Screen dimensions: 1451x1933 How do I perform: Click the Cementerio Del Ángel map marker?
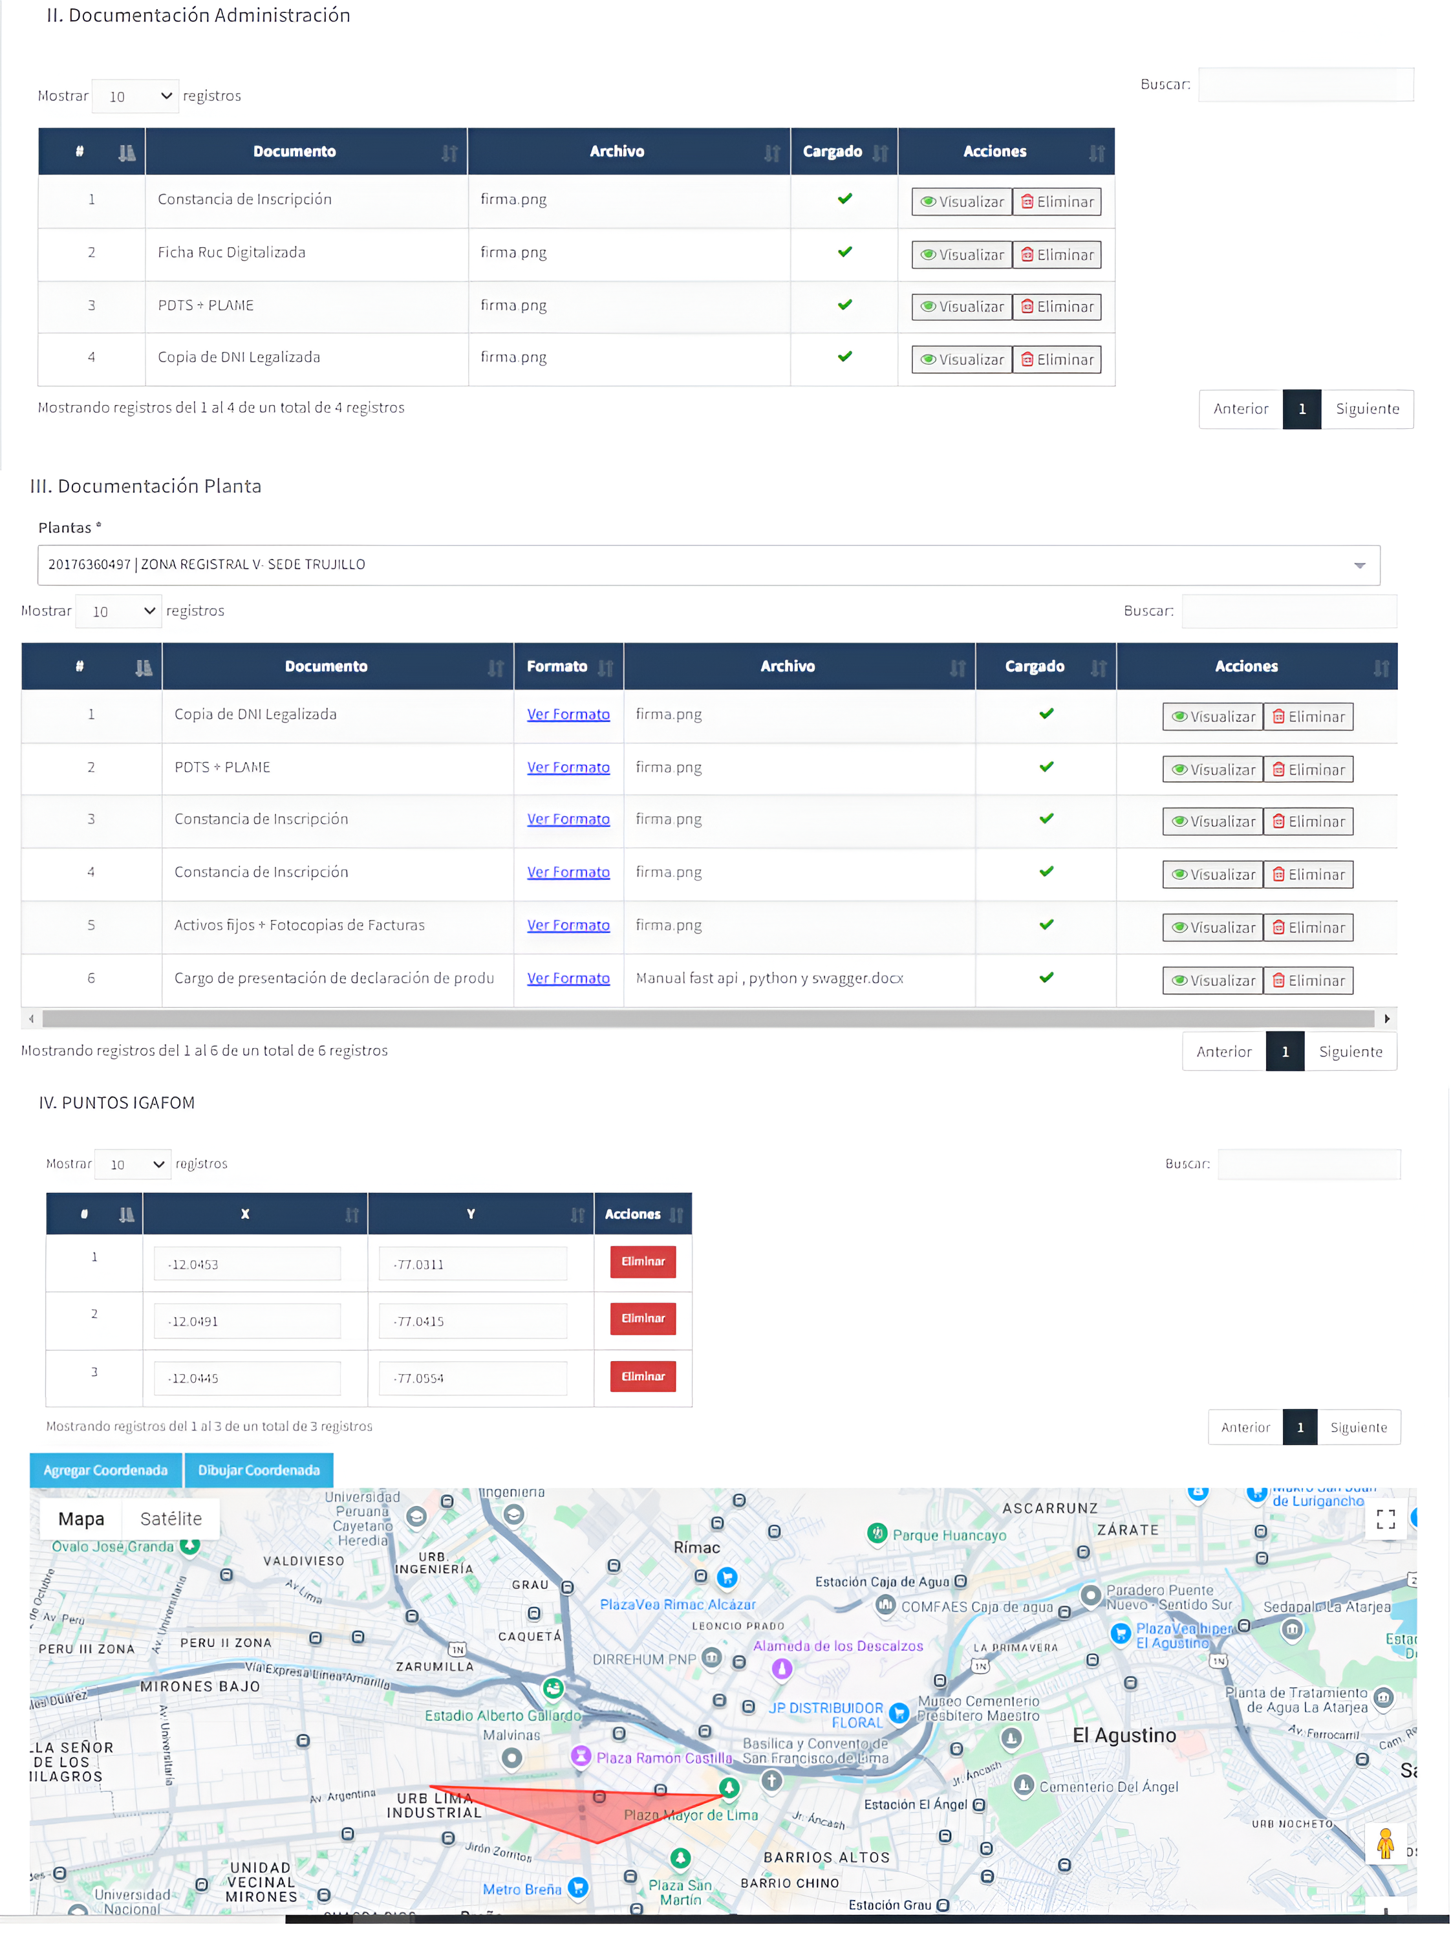[x=1023, y=1784]
